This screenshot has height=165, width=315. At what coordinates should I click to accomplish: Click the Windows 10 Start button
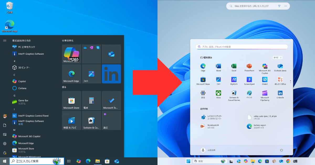(x=4, y=161)
